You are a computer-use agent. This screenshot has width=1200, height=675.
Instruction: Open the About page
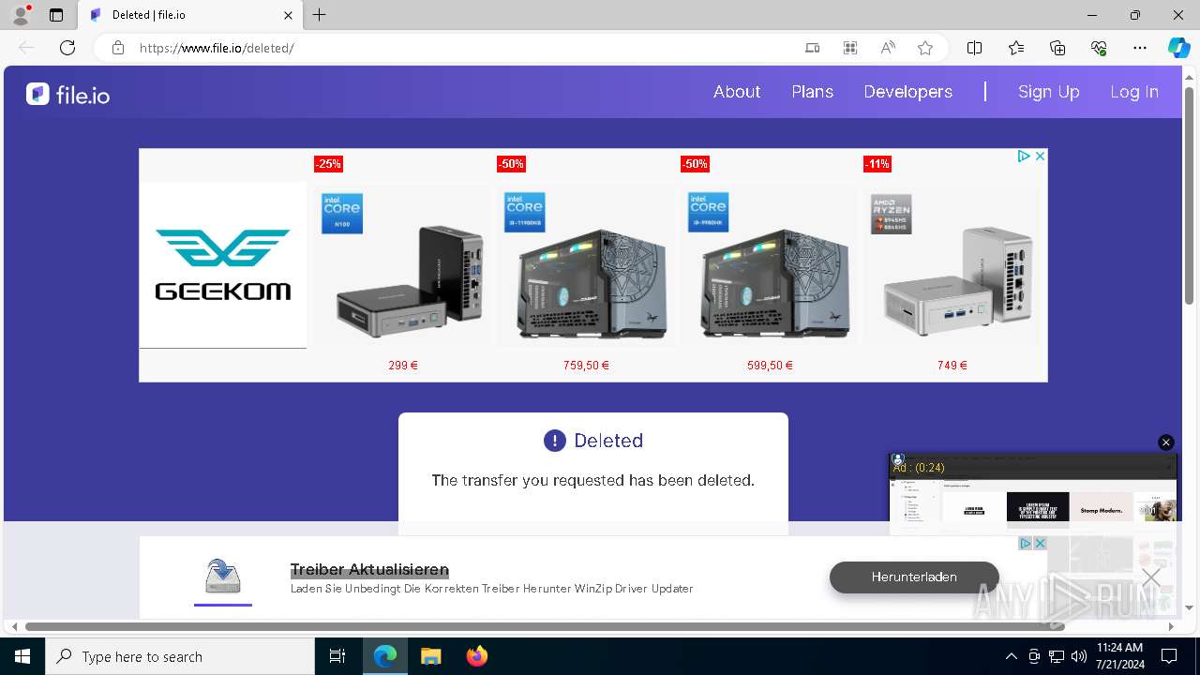point(737,92)
